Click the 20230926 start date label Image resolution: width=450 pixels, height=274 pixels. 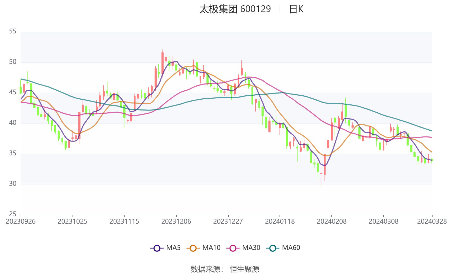pos(21,221)
